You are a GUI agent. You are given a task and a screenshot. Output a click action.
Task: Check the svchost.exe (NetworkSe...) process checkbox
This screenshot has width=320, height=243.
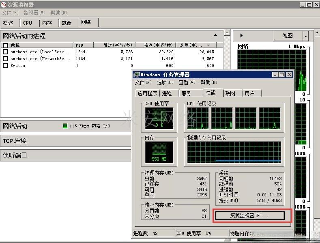coord(6,58)
